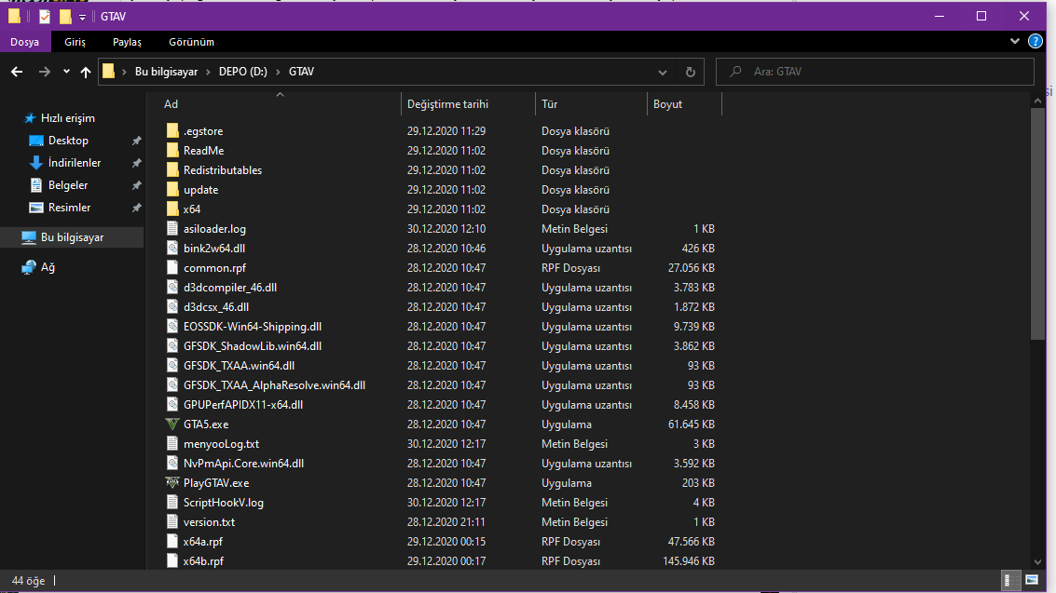Viewport: 1056px width, 593px height.
Task: Open the Dosya menu tab
Action: (25, 42)
